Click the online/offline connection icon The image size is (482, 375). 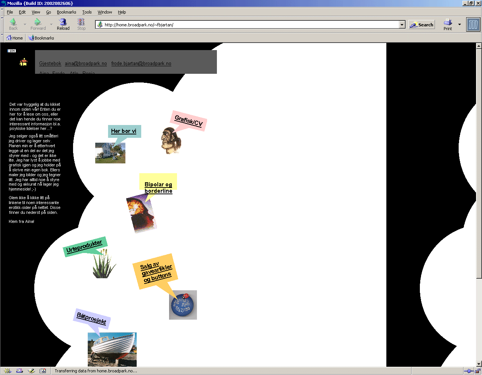point(469,371)
